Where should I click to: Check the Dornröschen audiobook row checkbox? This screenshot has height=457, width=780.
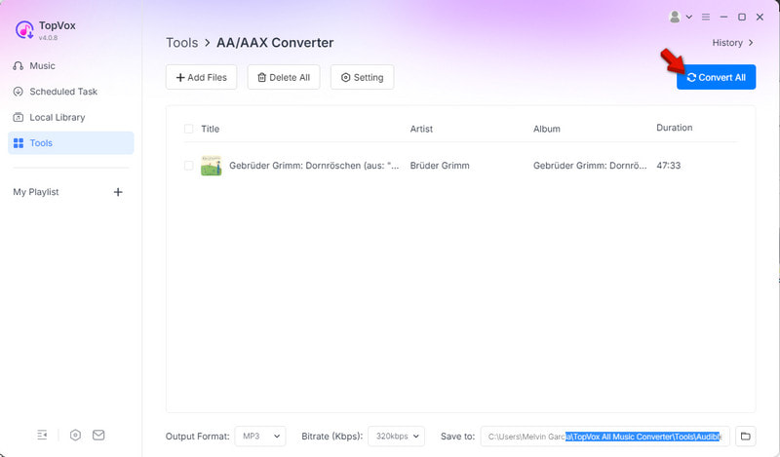point(188,166)
